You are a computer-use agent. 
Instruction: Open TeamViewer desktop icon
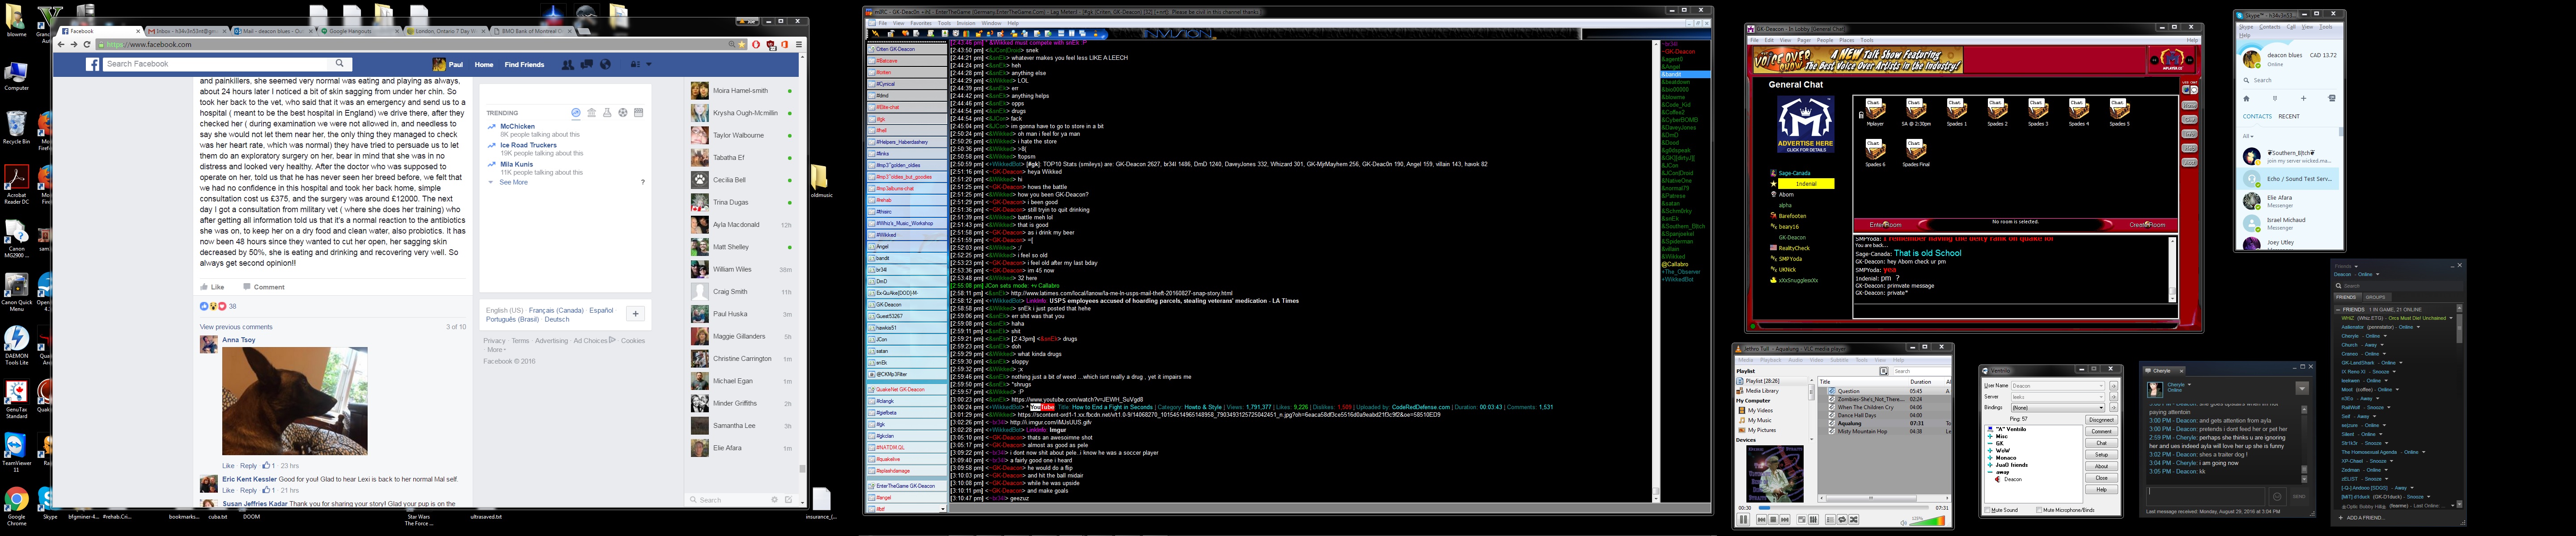coord(16,451)
